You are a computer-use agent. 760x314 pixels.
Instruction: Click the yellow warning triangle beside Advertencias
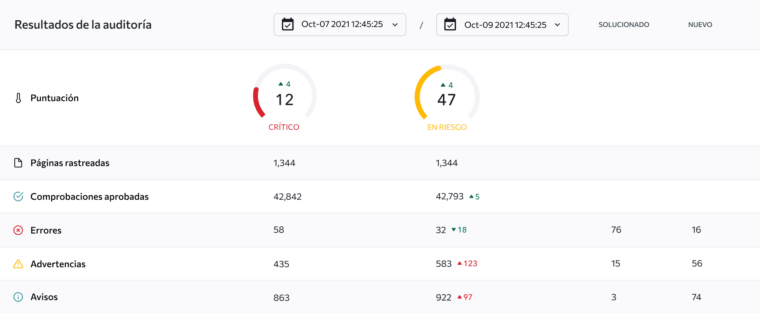pyautogui.click(x=18, y=264)
